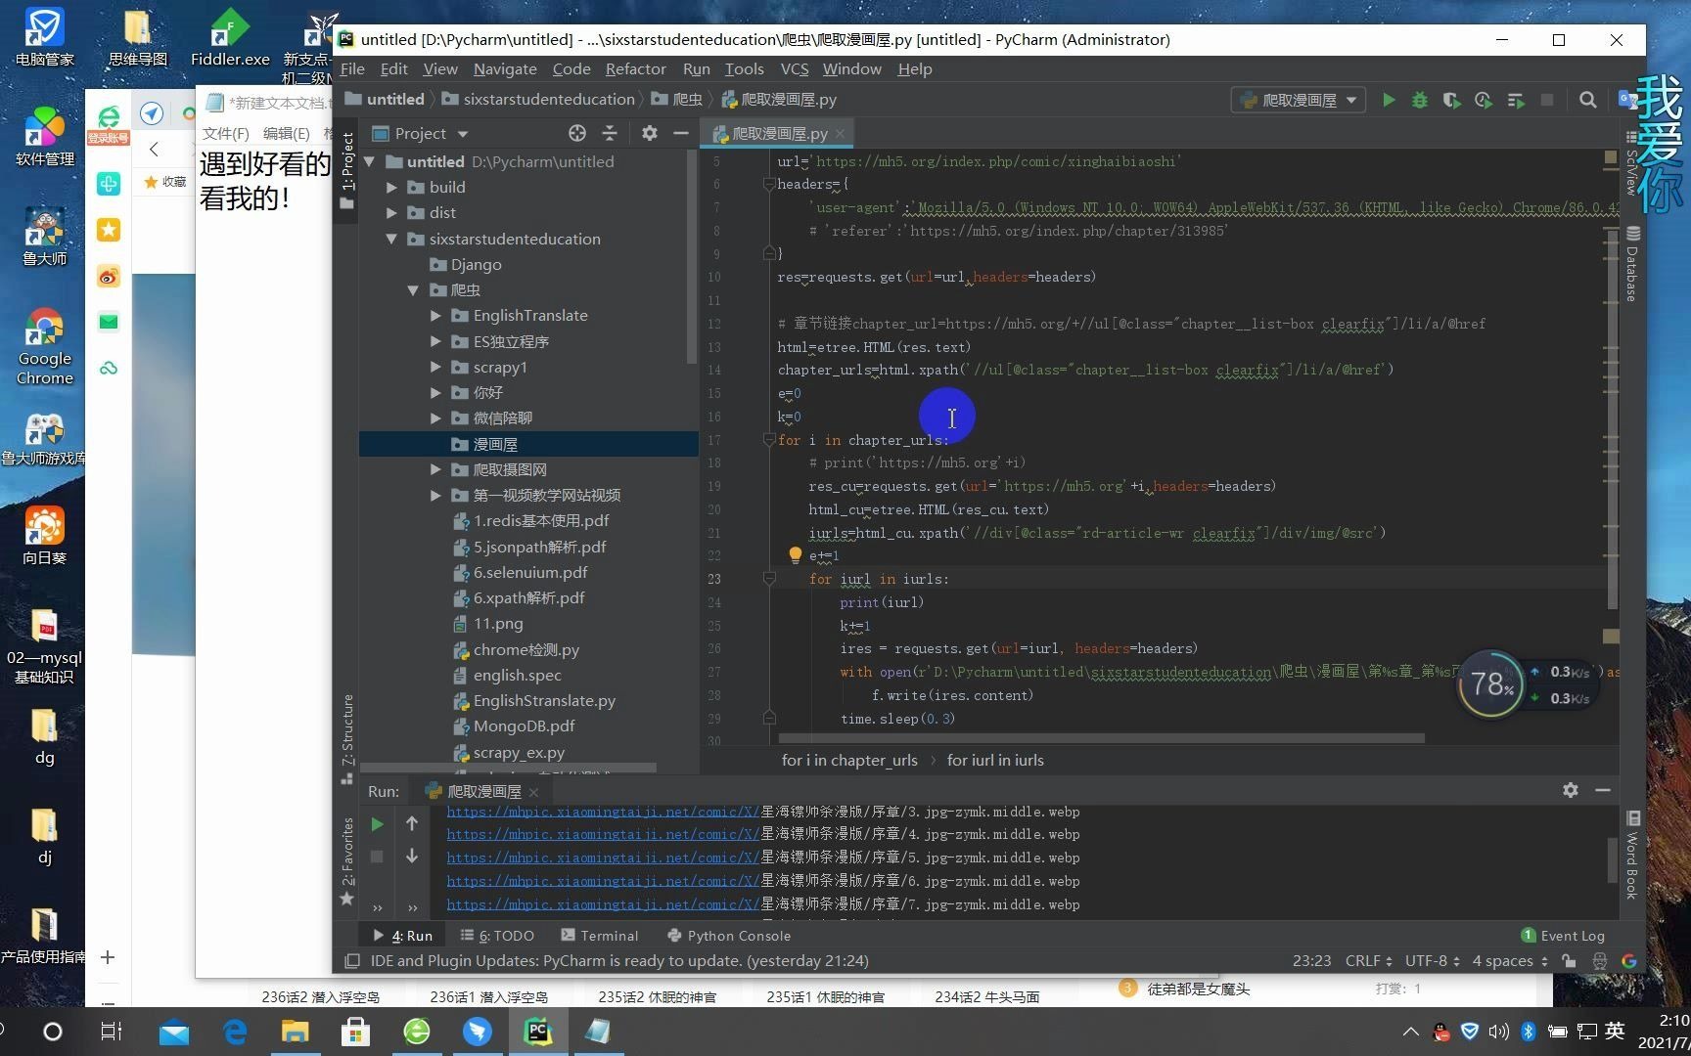The width and height of the screenshot is (1691, 1056).
Task: Rerun script in Run panel
Action: 377,824
